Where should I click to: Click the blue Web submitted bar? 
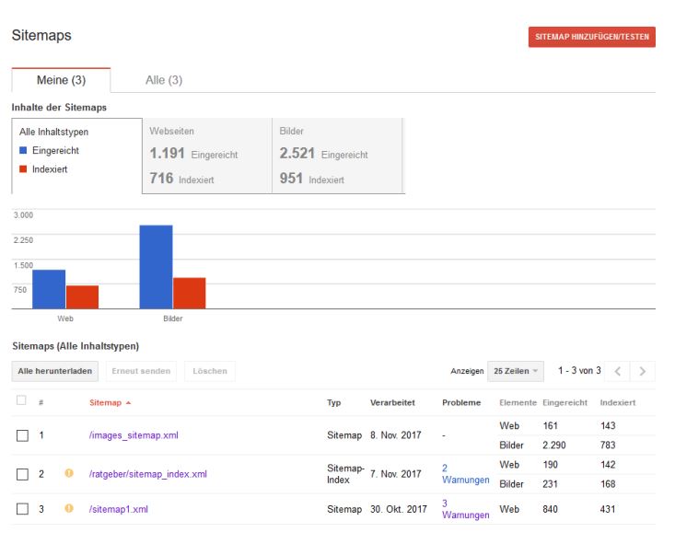(x=49, y=289)
